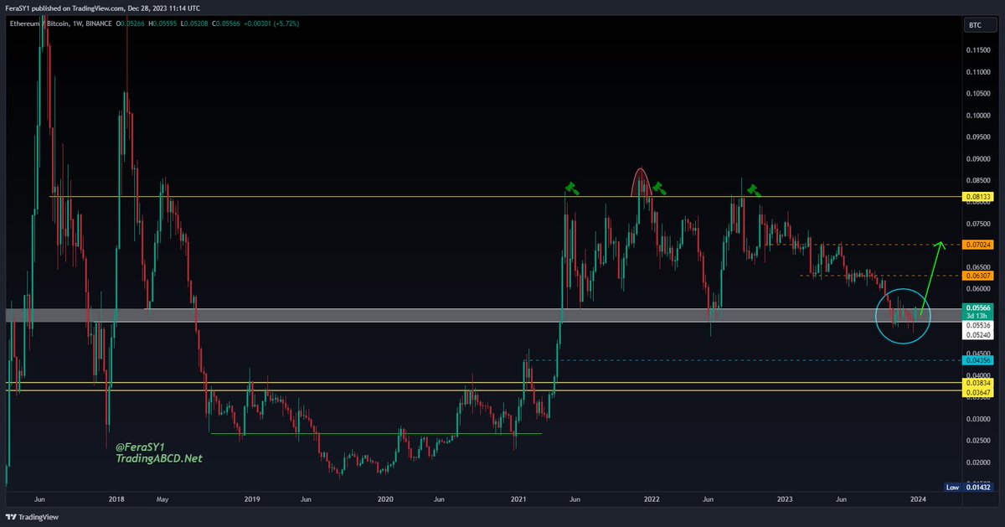The height and width of the screenshot is (527, 1005).
Task: Click the 0.02000 price scale tick
Action: 979,462
